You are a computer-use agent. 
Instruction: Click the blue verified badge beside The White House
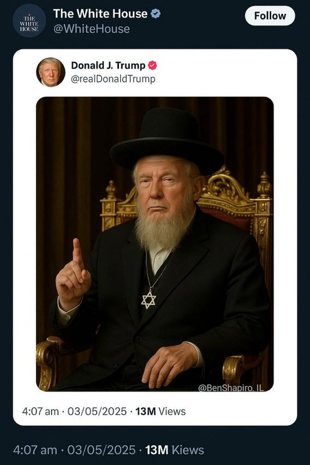(x=156, y=14)
